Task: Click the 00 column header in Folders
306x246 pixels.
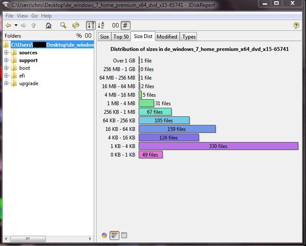Action: [88, 36]
